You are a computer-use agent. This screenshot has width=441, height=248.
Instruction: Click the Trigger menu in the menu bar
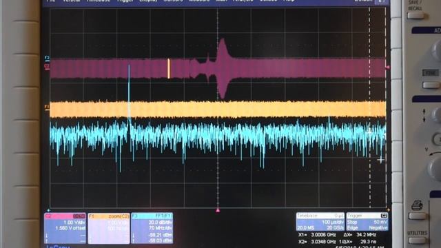coord(125,1)
